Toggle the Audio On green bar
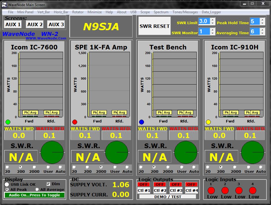This screenshot has width=271, height=205. click(x=34, y=195)
